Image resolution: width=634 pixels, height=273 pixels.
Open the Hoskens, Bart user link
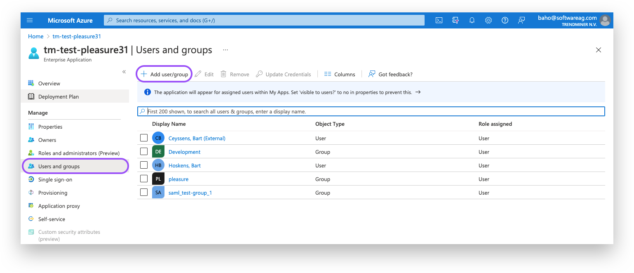tap(184, 165)
